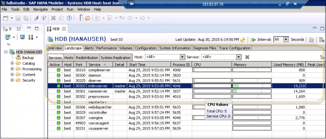Switch to the Diagnosis Files tab

click(x=205, y=48)
